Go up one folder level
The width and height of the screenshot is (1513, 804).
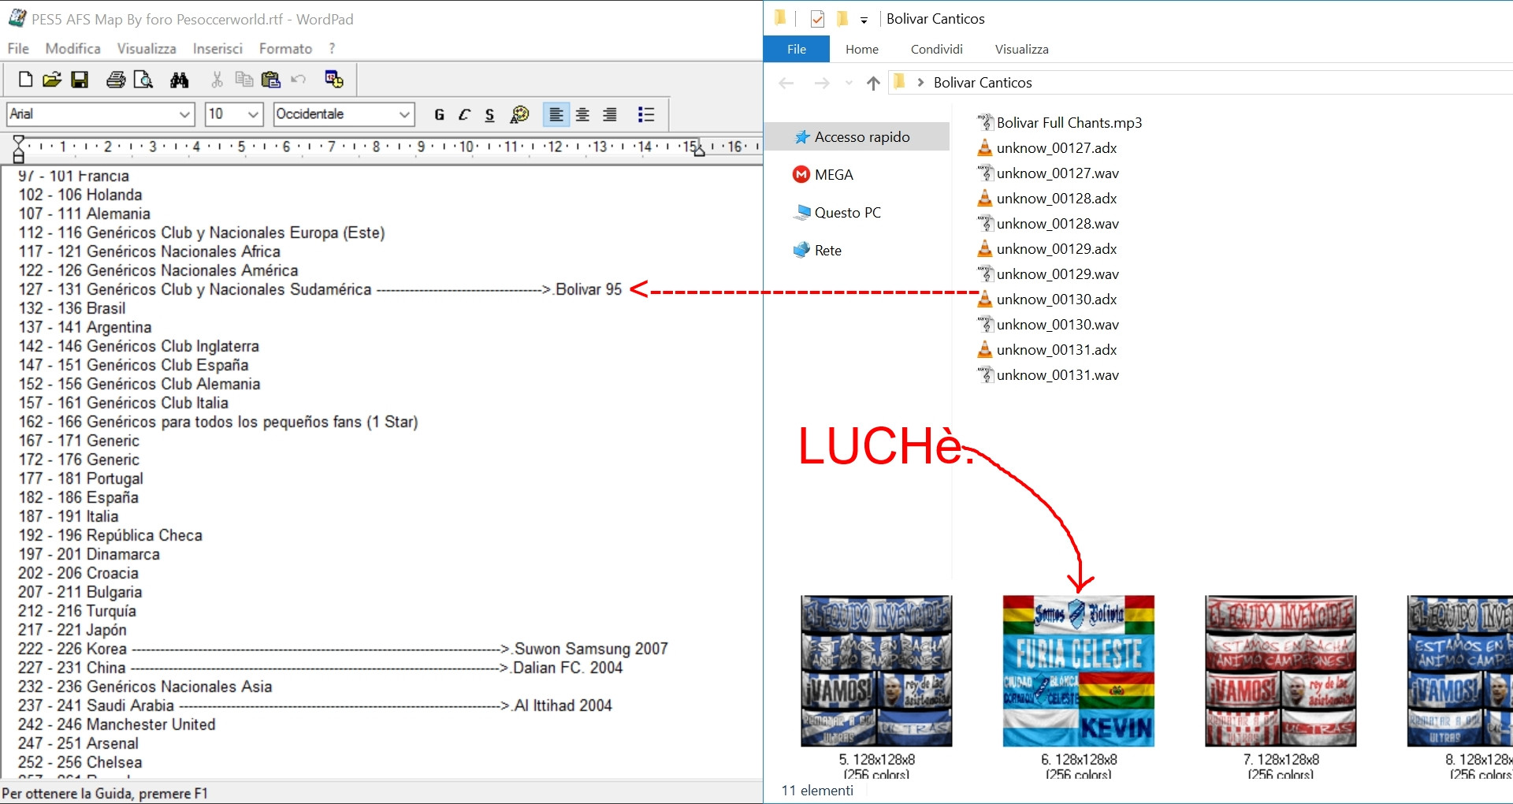coord(873,83)
